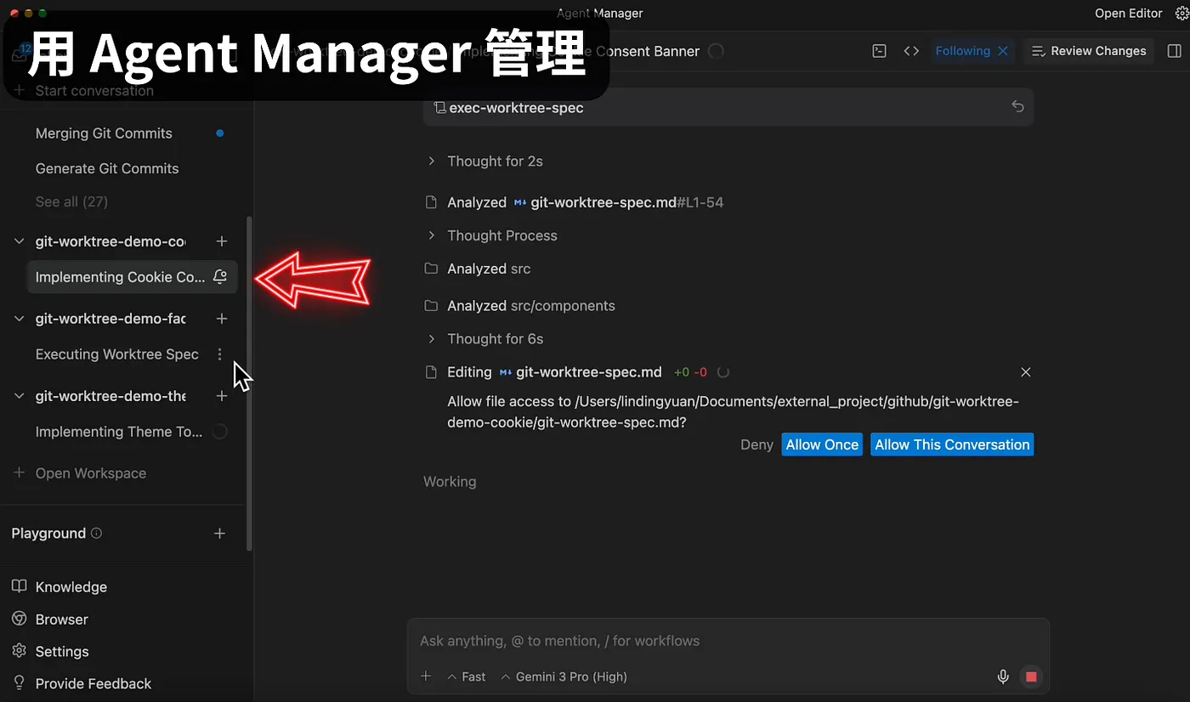Click Open Editor
Screen dimensions: 1190x702
1128,14
